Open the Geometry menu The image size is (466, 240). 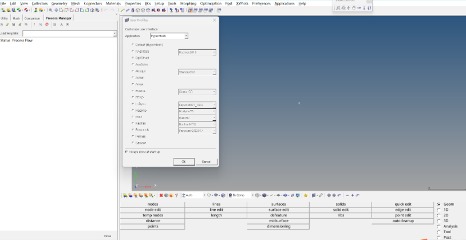pos(59,3)
